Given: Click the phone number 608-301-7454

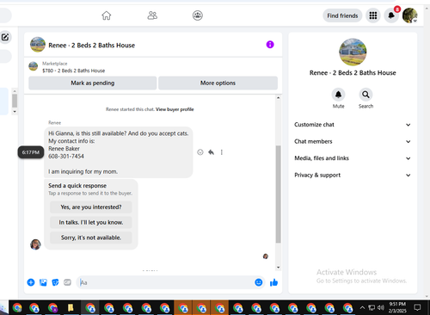Looking at the screenshot, I should (66, 157).
